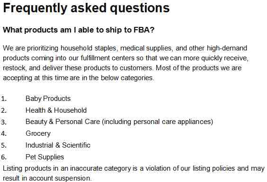Click the 'Beauty & Personal Care' category text
This screenshot has width=267, height=182.
[x=62, y=122]
